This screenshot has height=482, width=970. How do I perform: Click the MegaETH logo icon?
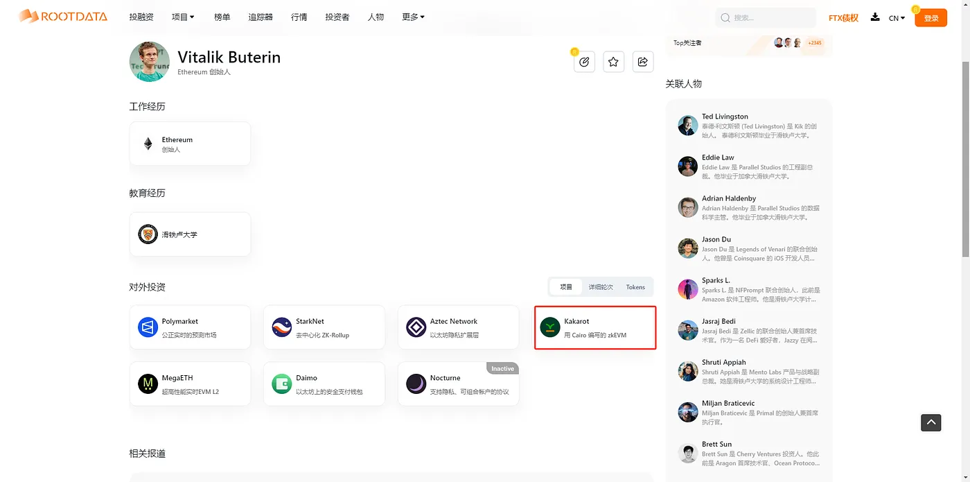coord(148,384)
